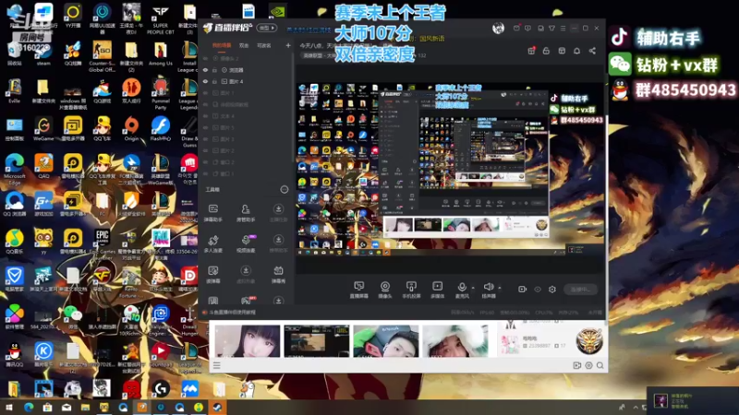Open Windows Start button
This screenshot has width=739, height=415.
[9, 408]
